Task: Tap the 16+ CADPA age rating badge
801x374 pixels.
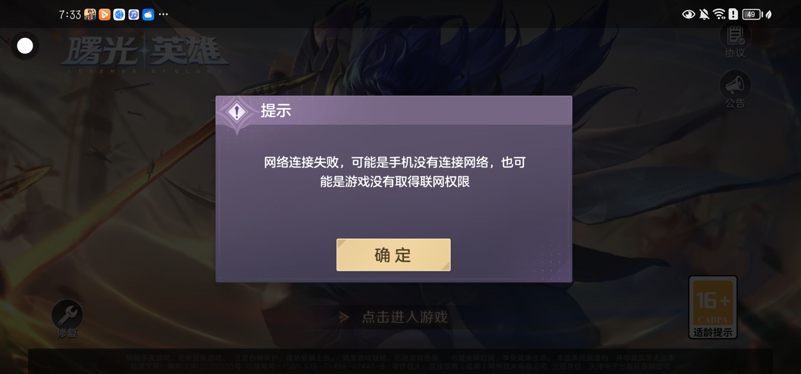Action: pyautogui.click(x=713, y=307)
